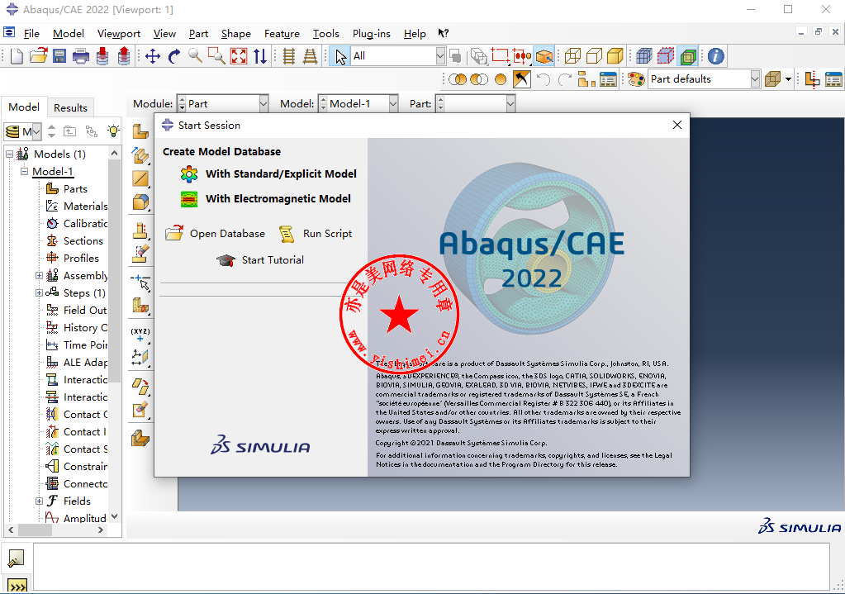Switch to the Results tab
This screenshot has height=594, width=845.
point(70,107)
